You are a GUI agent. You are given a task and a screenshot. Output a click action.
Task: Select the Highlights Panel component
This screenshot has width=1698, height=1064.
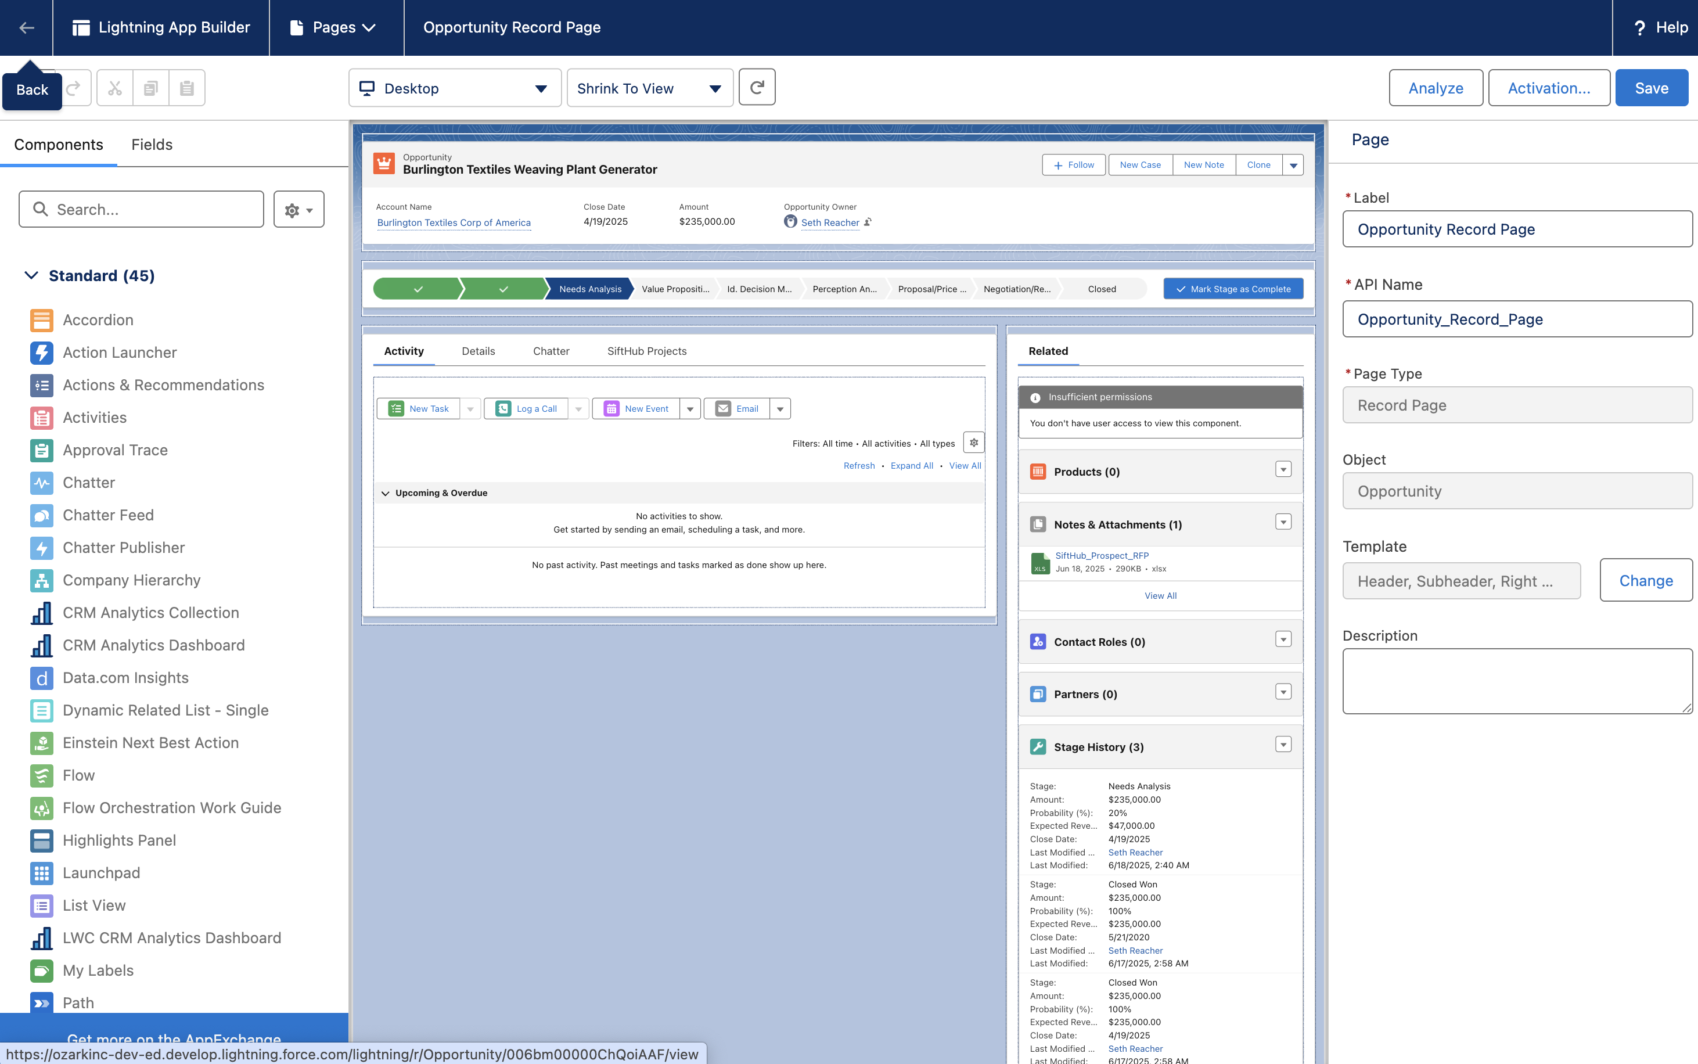coord(119,840)
